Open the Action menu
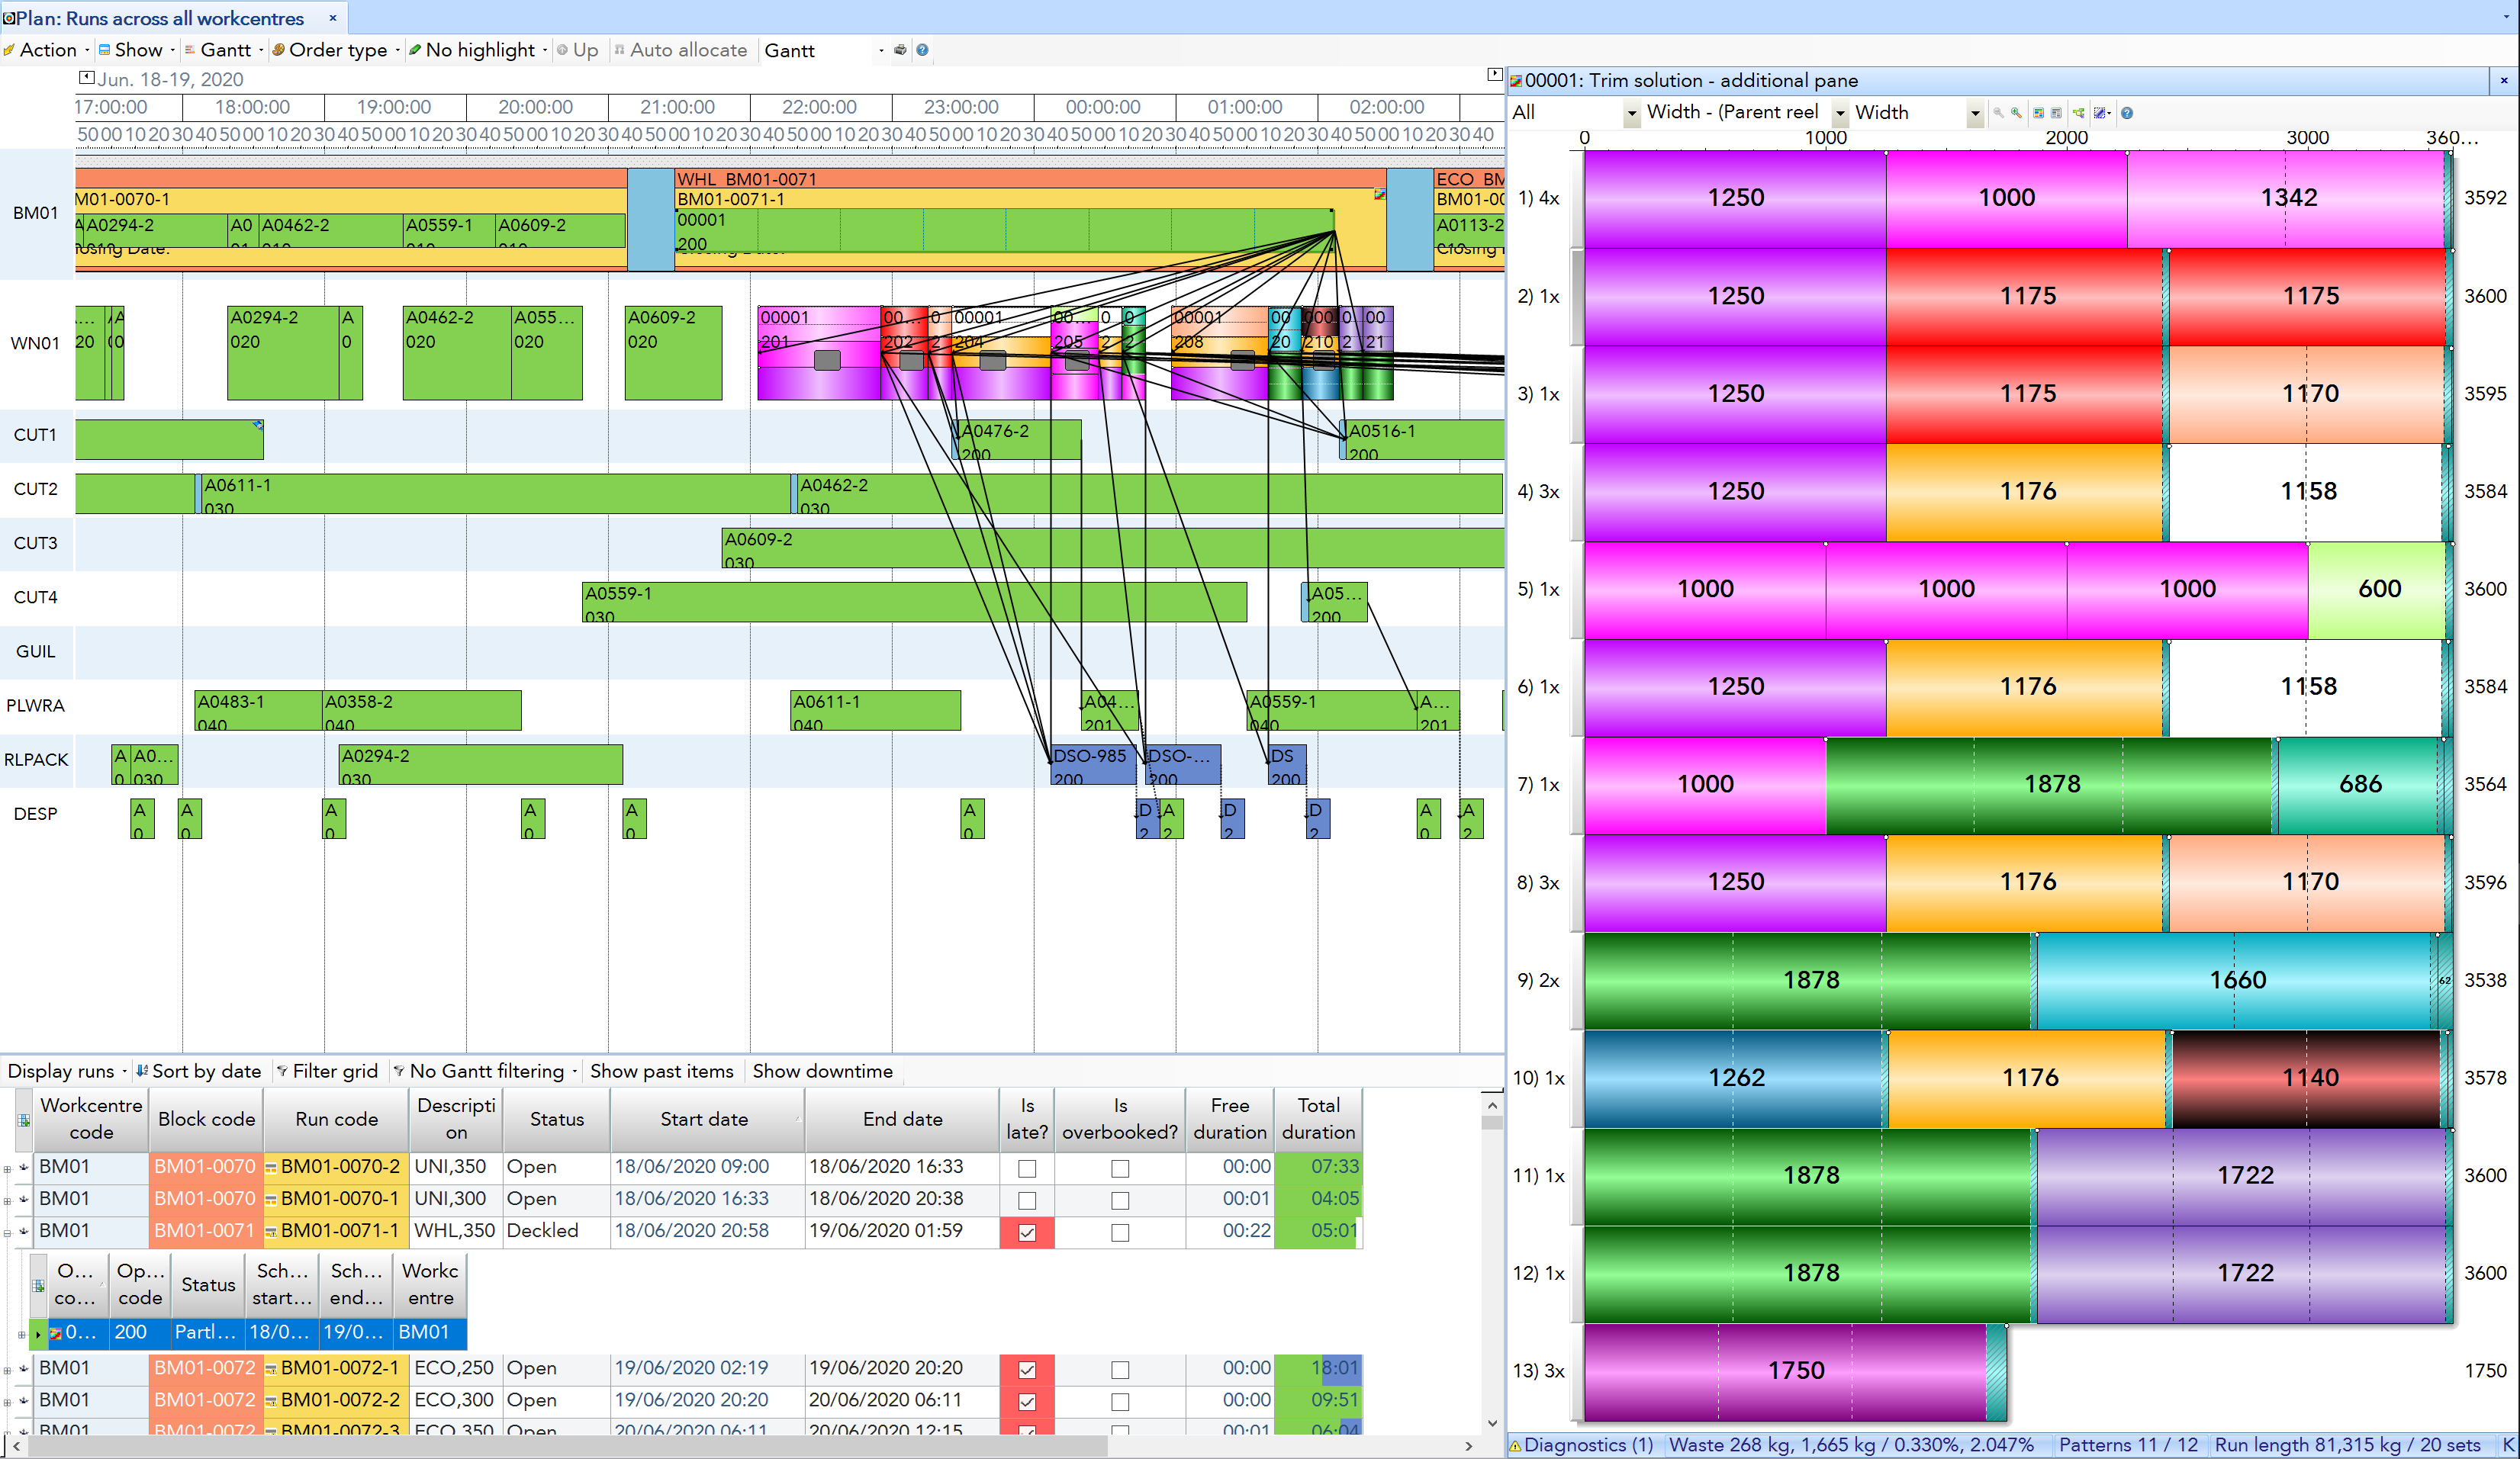 47,50
